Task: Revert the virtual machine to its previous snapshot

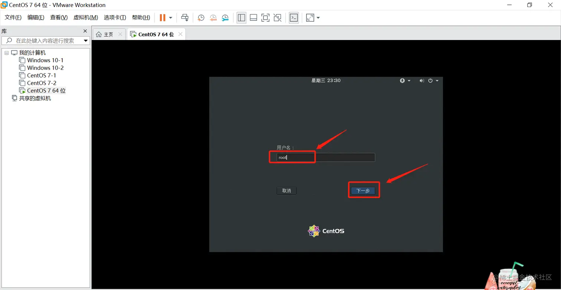Action: tap(213, 17)
